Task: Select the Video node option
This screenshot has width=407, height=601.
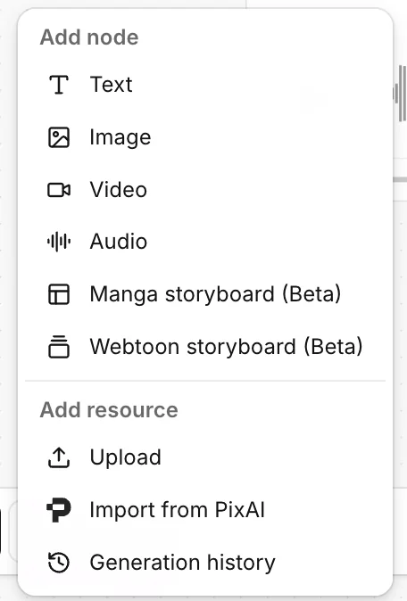Action: click(x=205, y=190)
